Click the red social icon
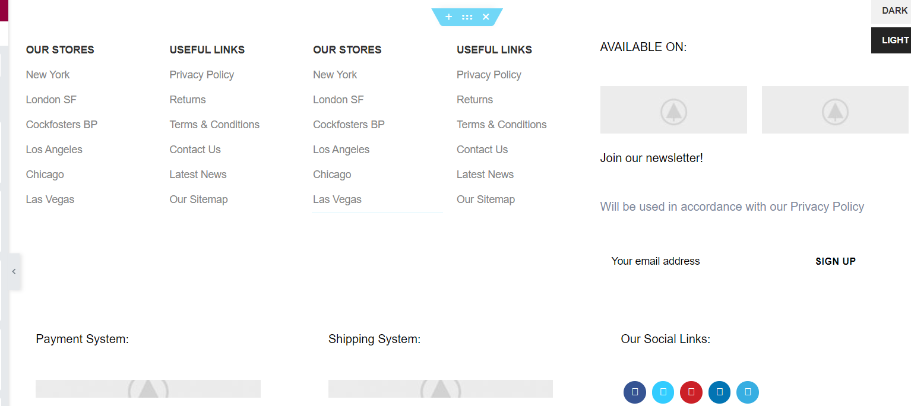This screenshot has height=406, width=911. [691, 392]
